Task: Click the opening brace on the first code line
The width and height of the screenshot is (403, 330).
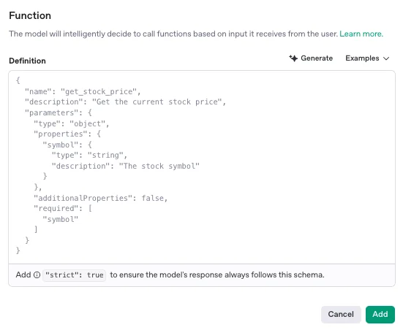Action: point(18,80)
